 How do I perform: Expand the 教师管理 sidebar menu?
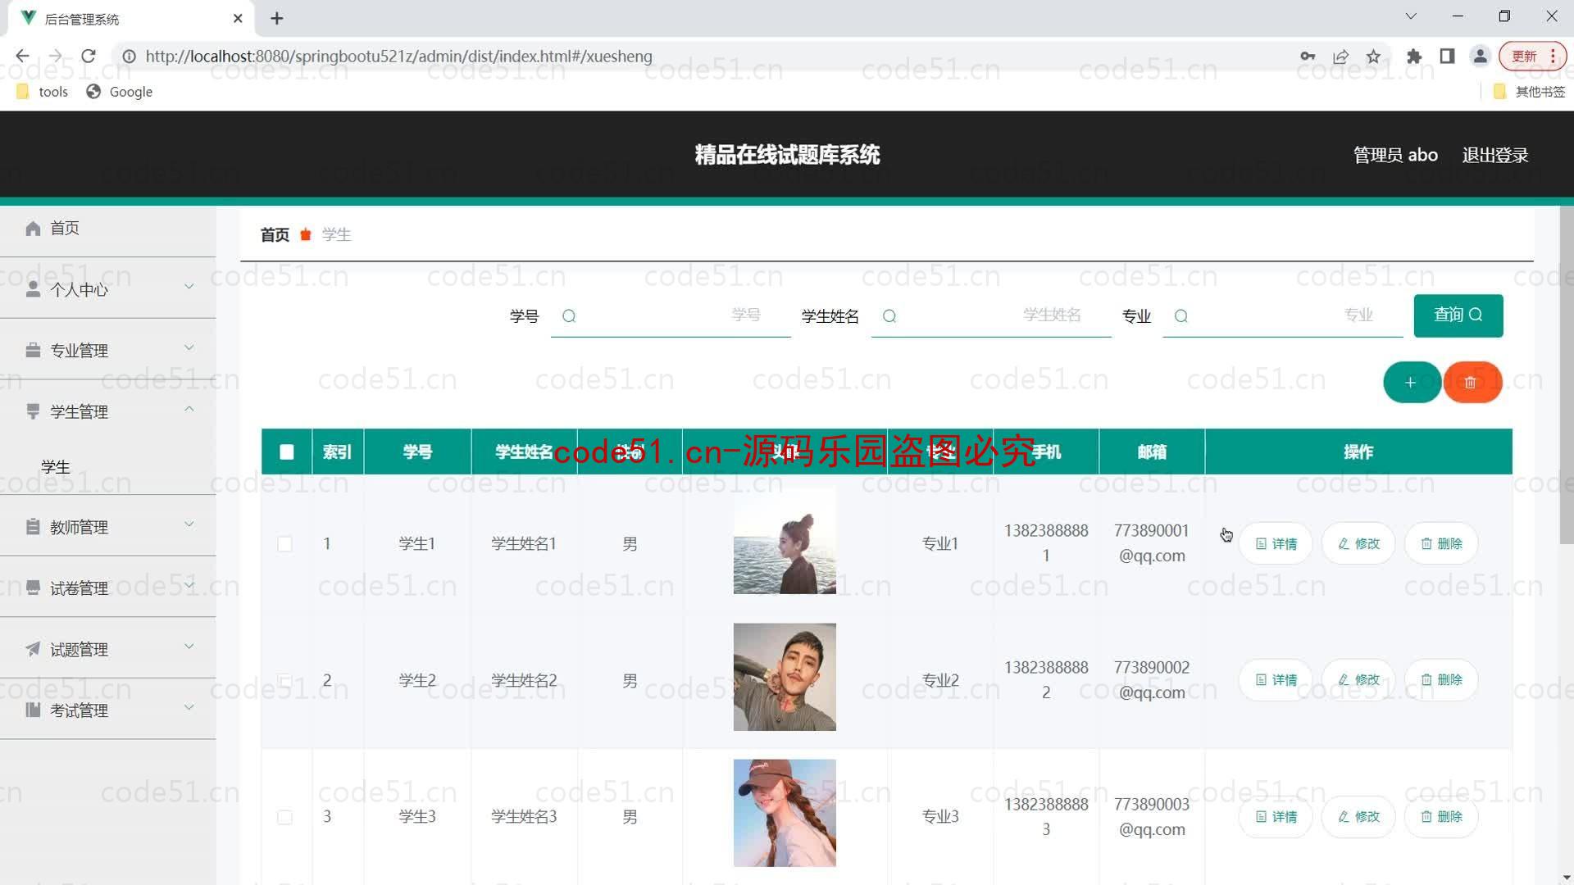(x=107, y=526)
